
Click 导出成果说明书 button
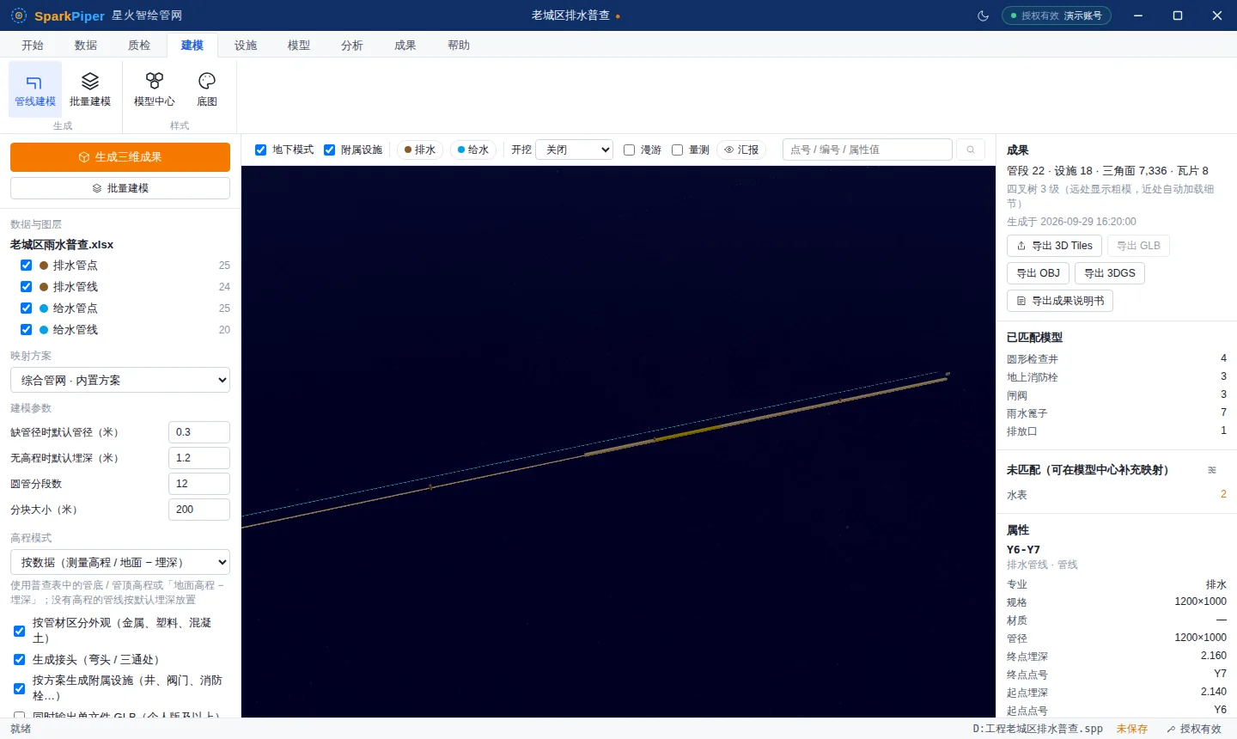(x=1060, y=301)
